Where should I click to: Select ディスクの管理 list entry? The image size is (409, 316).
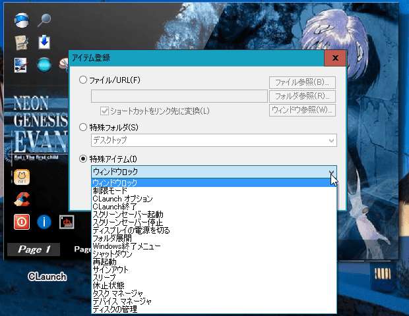[x=214, y=309]
